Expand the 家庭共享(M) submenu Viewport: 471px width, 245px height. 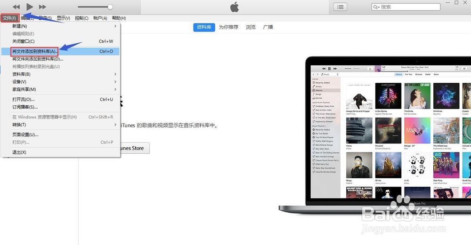(x=60, y=89)
